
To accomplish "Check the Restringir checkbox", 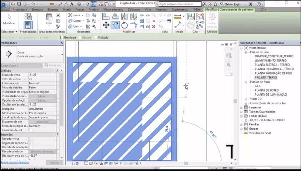I will 62,37.
